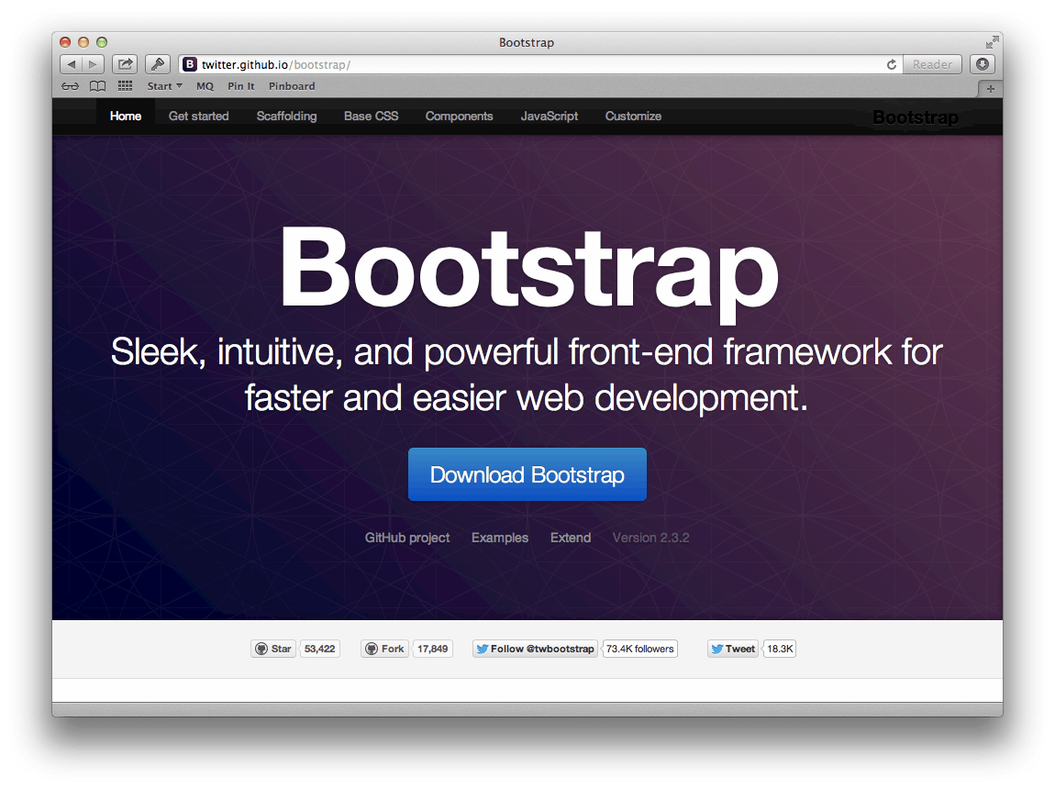1055x789 pixels.
Task: Select the Home nav item
Action: pos(126,116)
